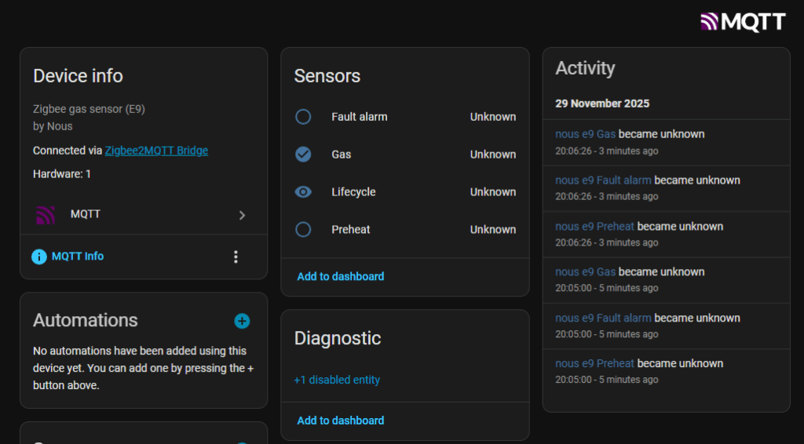The image size is (804, 444).
Task: Open the three-dot device options menu
Action: [236, 257]
